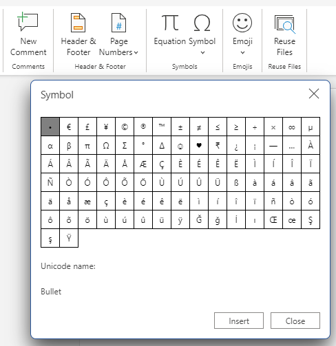Viewport: 336px width, 346px height.
Task: Select the euro sign symbol
Action: [x=69, y=127]
